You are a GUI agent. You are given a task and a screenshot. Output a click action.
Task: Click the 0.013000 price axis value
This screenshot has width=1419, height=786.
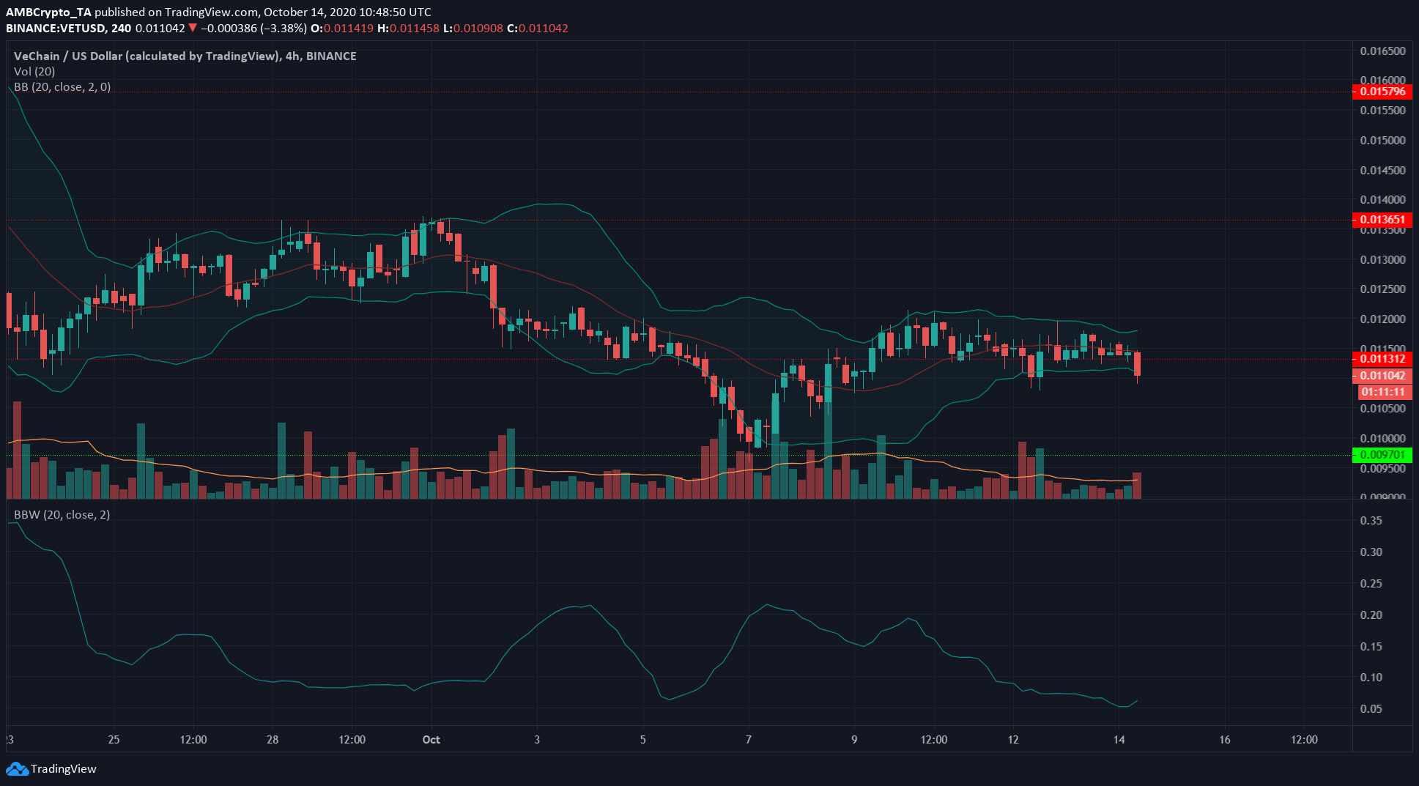(x=1383, y=259)
